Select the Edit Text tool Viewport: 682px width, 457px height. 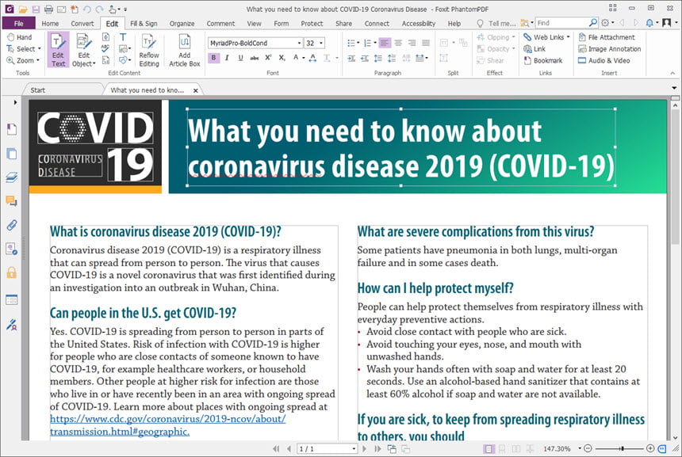(x=58, y=50)
